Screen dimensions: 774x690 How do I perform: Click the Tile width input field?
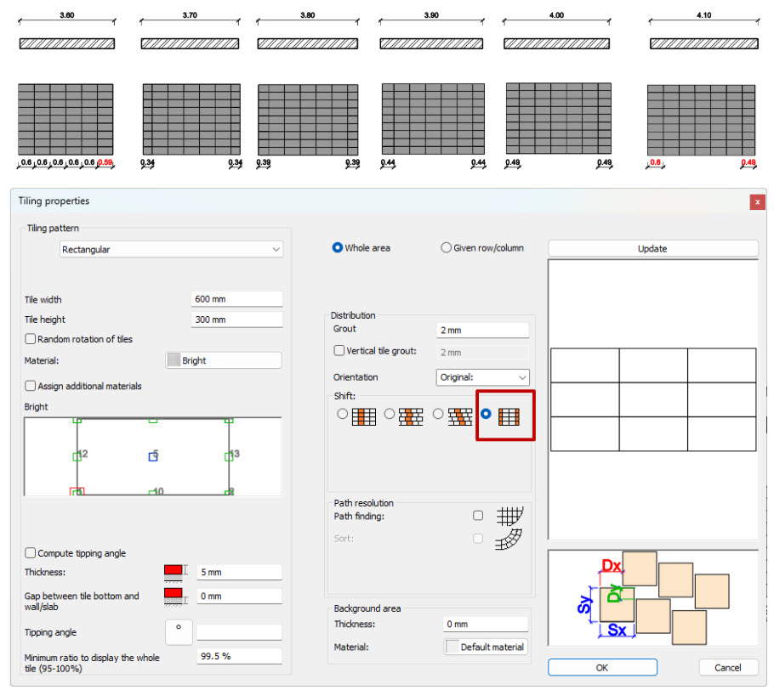[x=236, y=299]
